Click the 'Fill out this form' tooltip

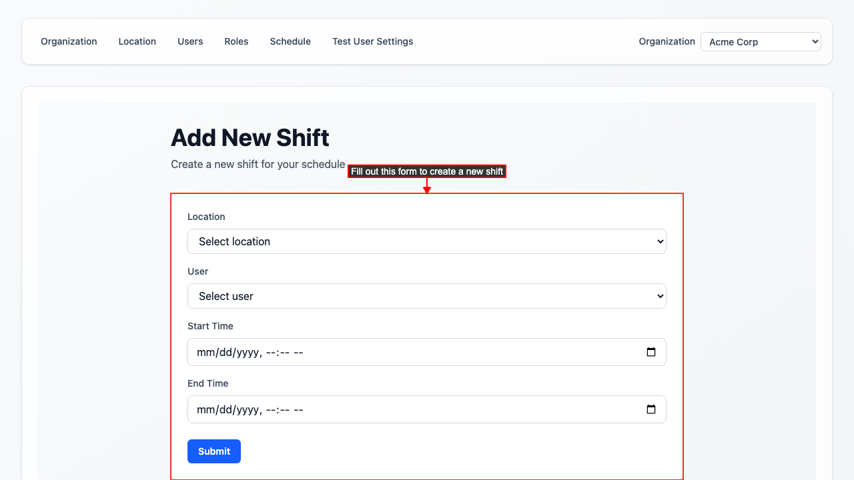pyautogui.click(x=427, y=171)
